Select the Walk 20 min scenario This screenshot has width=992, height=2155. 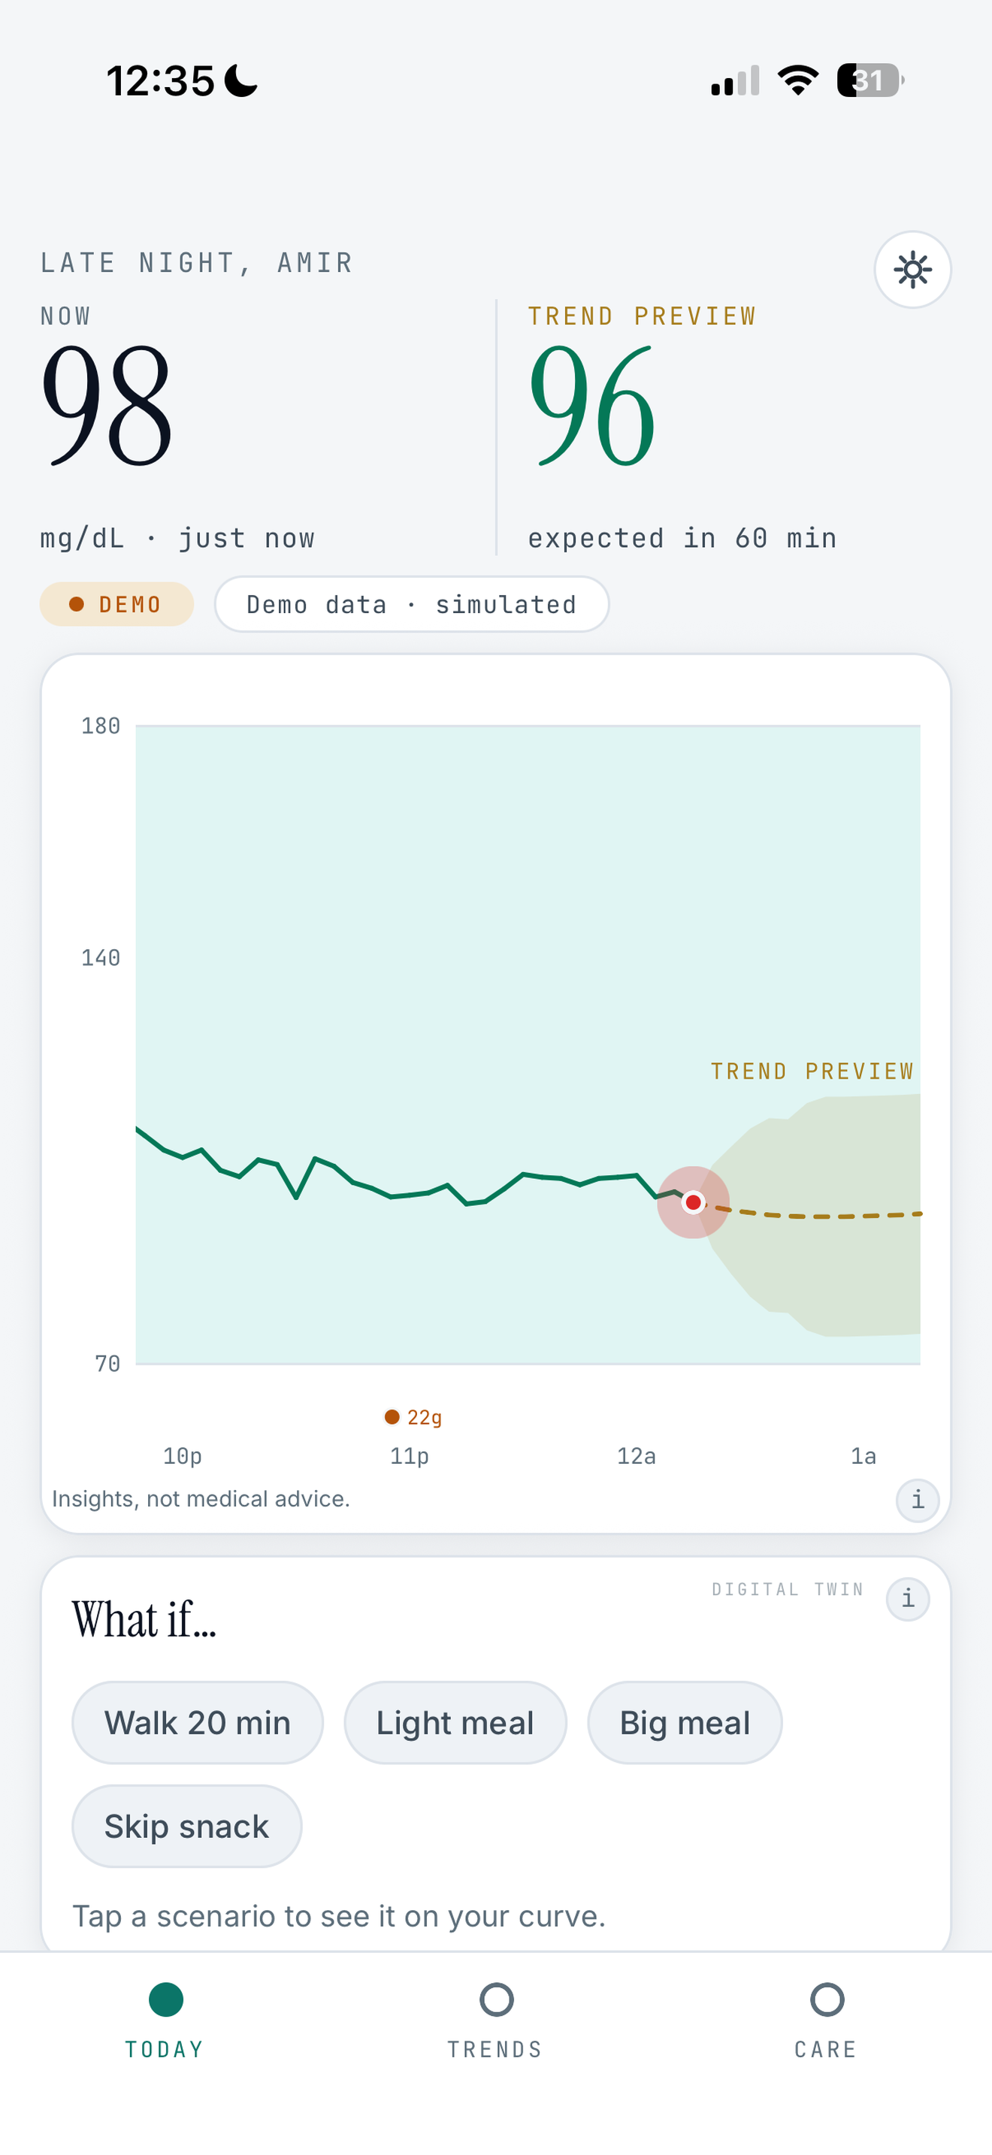pyautogui.click(x=198, y=1722)
